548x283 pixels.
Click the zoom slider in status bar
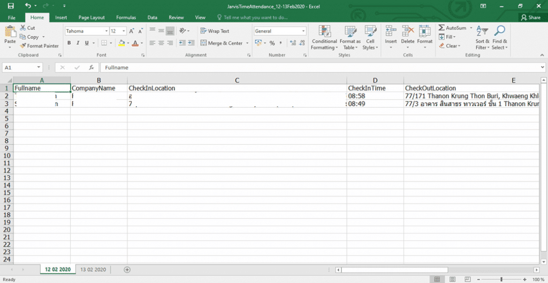[501, 279]
